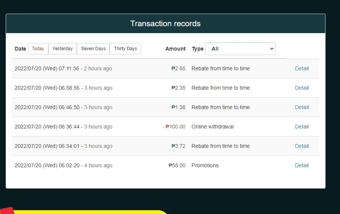Click Rebate text in the 06:46:50 row
This screenshot has width=340, height=214.
click(x=220, y=107)
